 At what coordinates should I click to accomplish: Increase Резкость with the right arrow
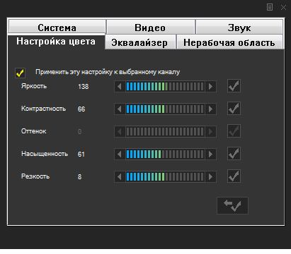point(210,177)
